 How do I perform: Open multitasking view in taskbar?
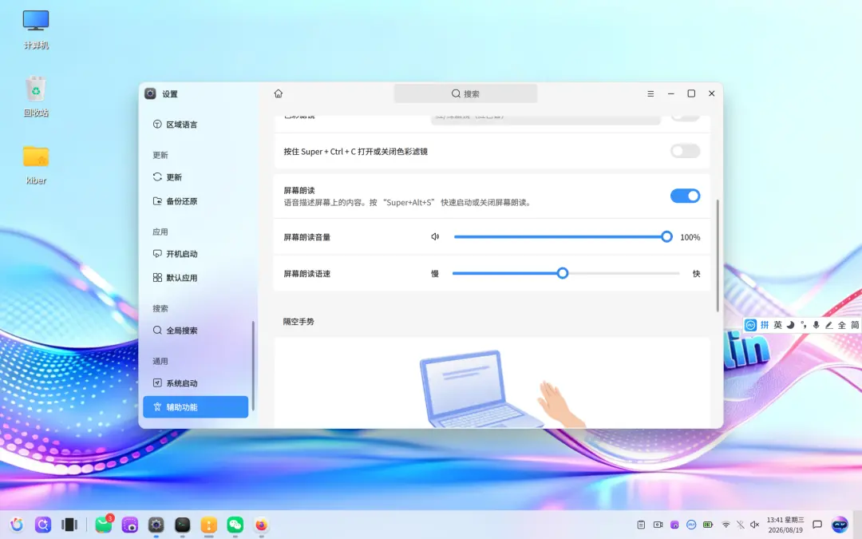69,525
